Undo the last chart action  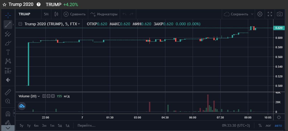(124, 14)
